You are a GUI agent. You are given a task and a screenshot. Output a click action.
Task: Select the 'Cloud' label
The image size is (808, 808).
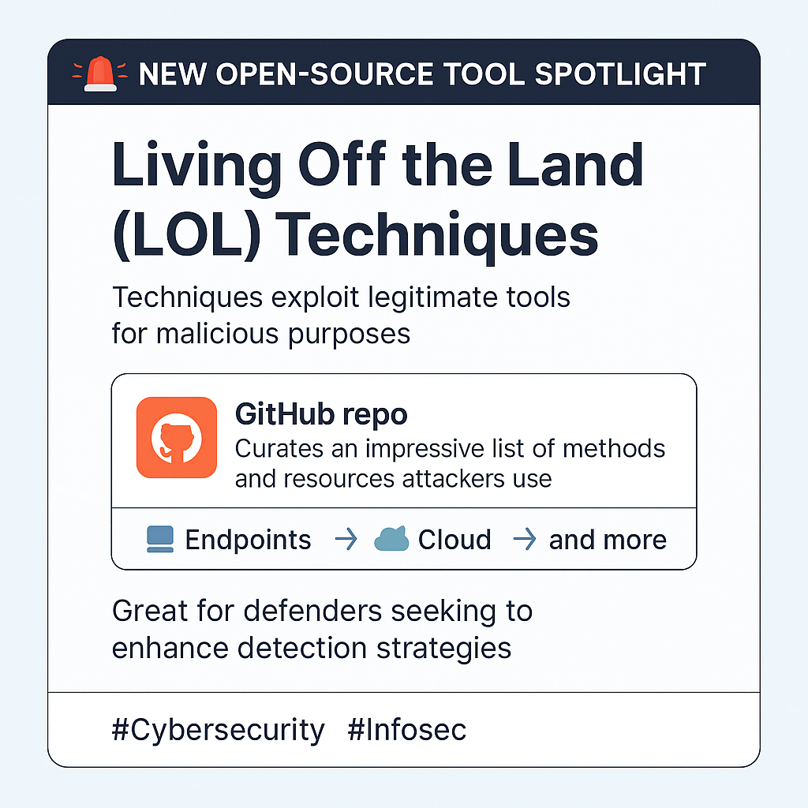point(454,540)
